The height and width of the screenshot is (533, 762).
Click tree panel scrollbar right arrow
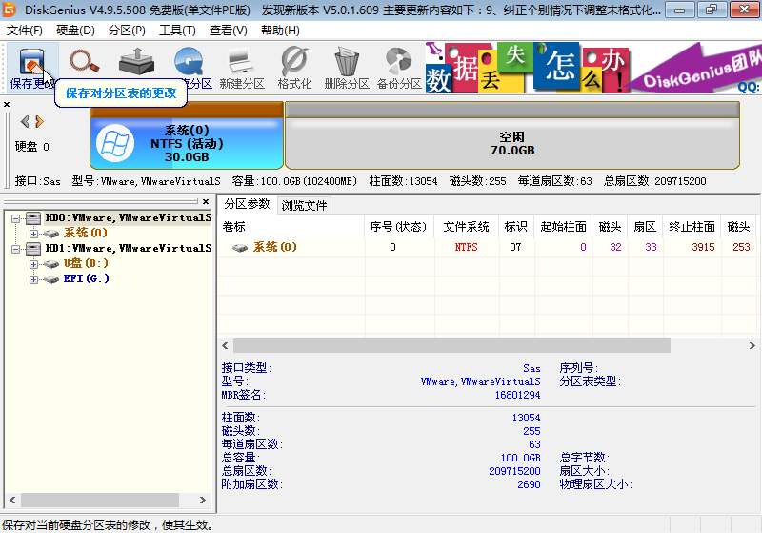click(203, 500)
